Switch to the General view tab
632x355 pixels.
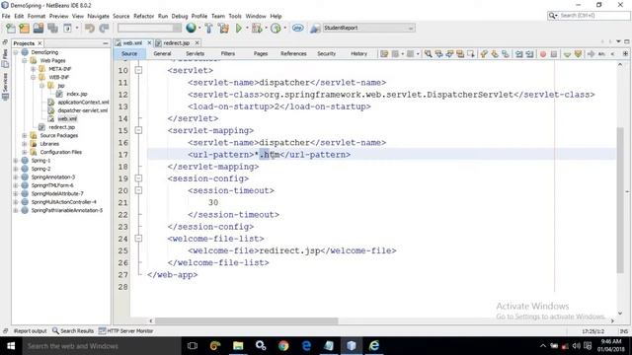point(162,53)
